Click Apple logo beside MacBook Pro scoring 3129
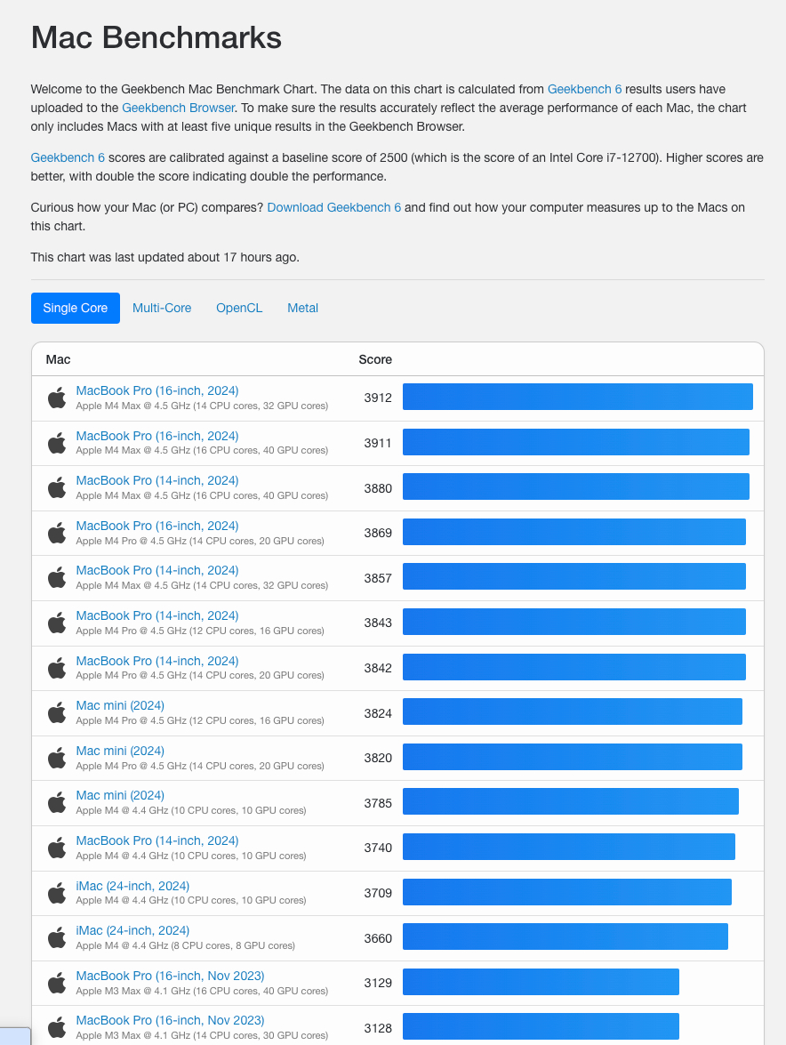The width and height of the screenshot is (786, 1045). tap(57, 983)
